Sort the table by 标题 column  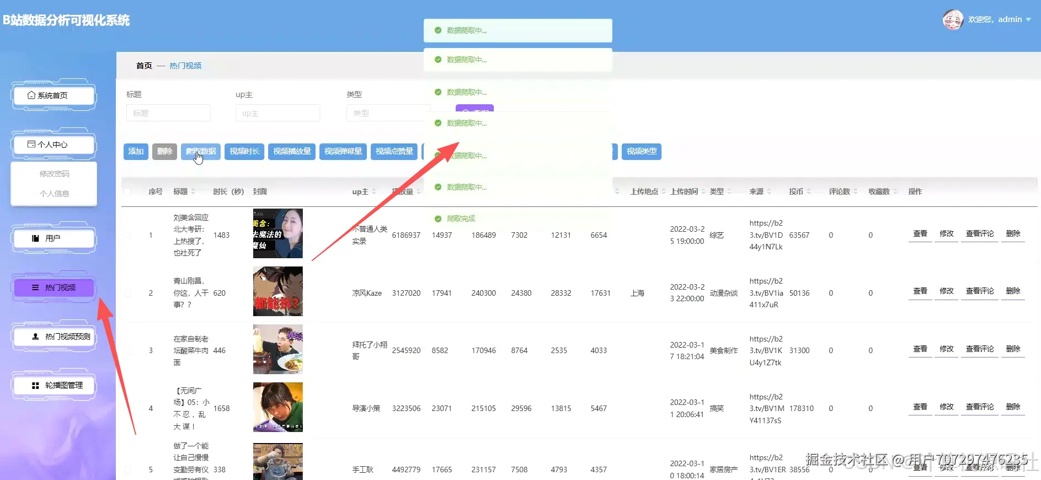click(x=193, y=191)
